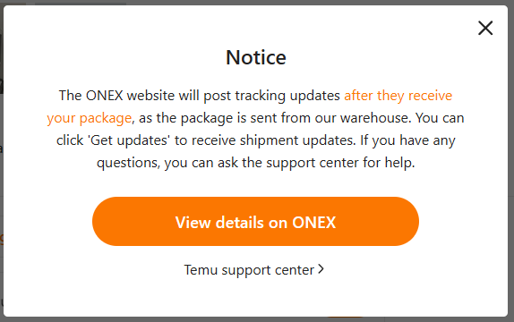Click the View details on ONEX button
The height and width of the screenshot is (322, 514).
[x=255, y=222]
